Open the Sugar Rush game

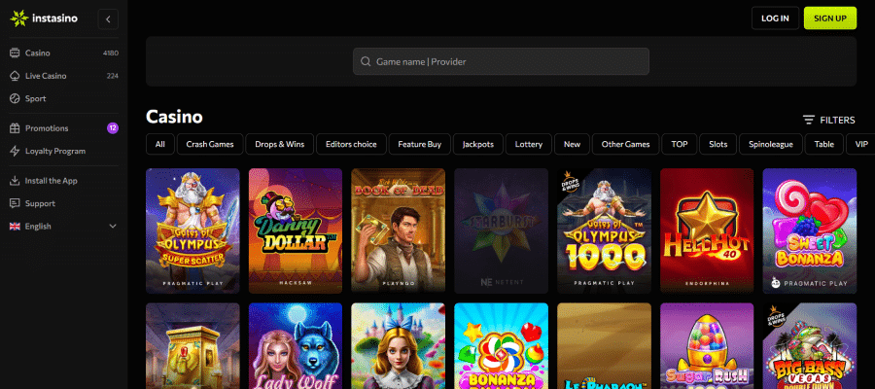pyautogui.click(x=707, y=346)
